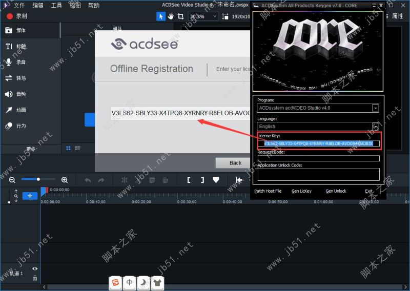Open the 编辑 menu

click(x=37, y=5)
